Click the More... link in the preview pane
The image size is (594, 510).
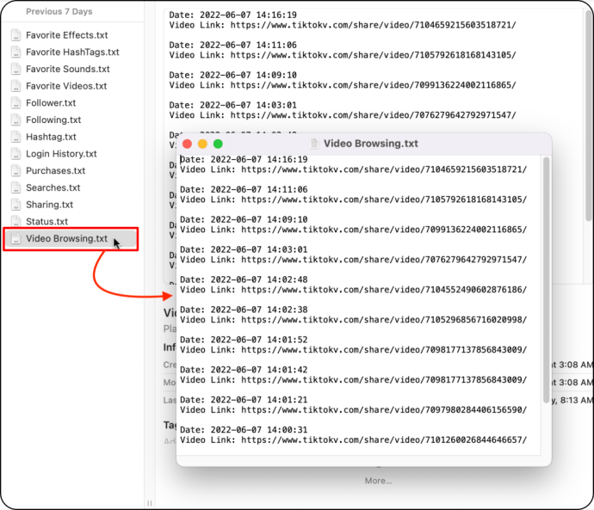pos(378,481)
